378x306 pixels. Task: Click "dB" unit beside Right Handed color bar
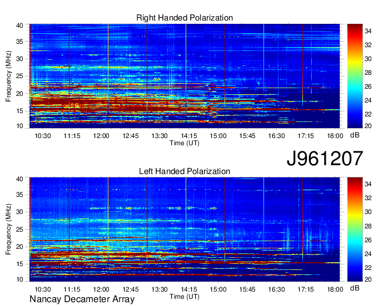[355, 135]
